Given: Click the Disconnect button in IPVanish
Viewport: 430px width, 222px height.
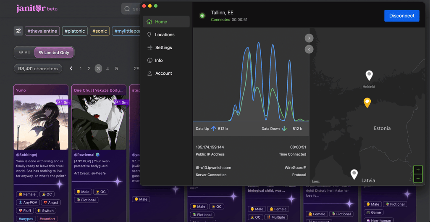Looking at the screenshot, I should tap(402, 16).
